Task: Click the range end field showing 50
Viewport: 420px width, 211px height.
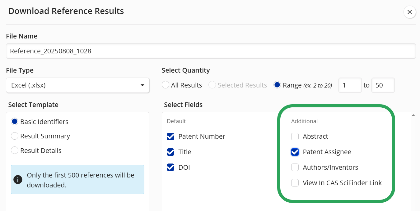Action: point(383,85)
